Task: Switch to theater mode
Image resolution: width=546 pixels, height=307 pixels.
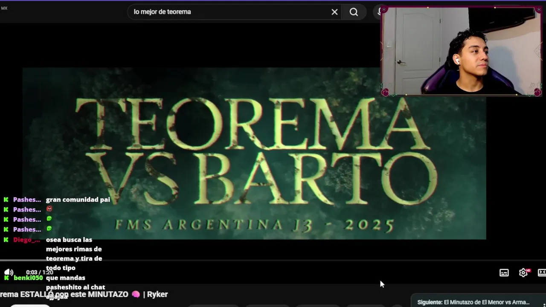Action: point(542,272)
